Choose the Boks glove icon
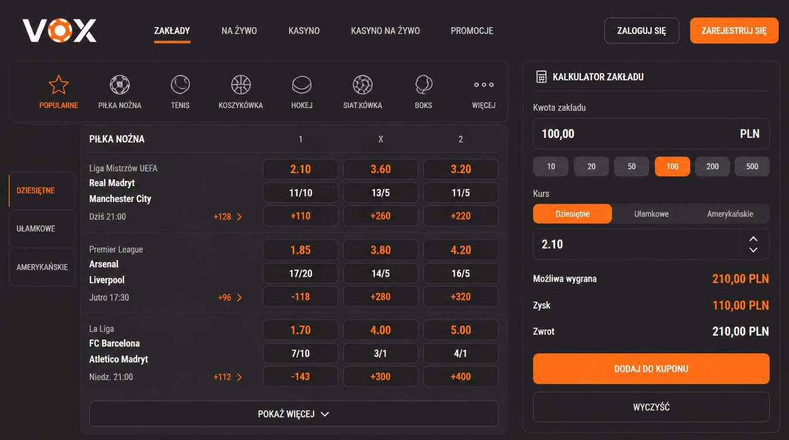The height and width of the screenshot is (440, 789). [423, 85]
